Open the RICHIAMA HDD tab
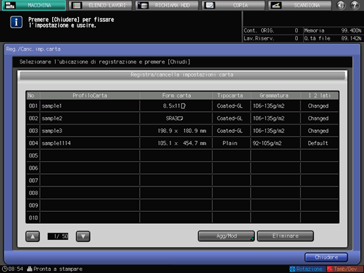Viewport: 364px width, 273px height. tap(167, 5)
